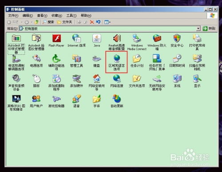The height and width of the screenshot is (172, 222).
Task: Open 鼠标 icon
Action: [36, 78]
